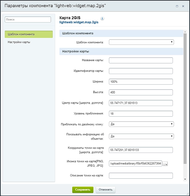Click the Высота field with 400
Screen dimensions: 190x196
(x=141, y=92)
